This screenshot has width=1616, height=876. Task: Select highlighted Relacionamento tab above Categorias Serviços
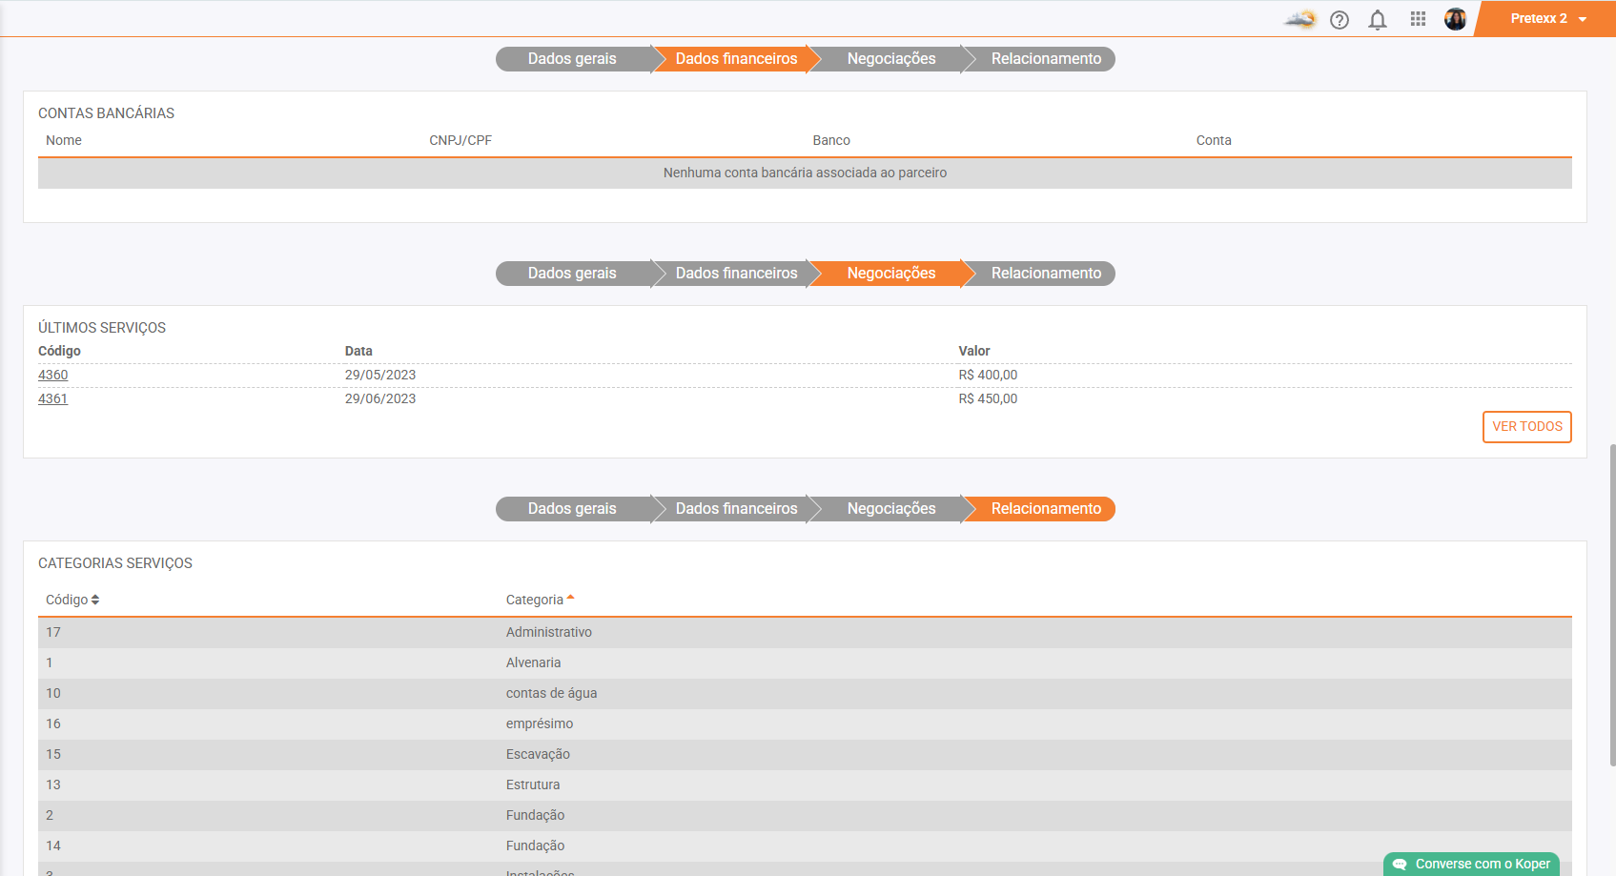point(1046,509)
